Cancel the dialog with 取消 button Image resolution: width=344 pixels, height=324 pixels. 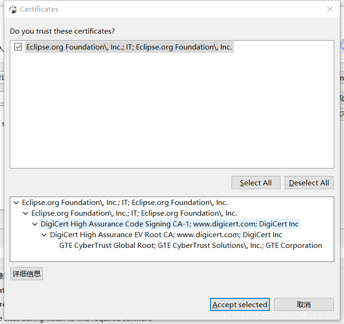click(304, 304)
